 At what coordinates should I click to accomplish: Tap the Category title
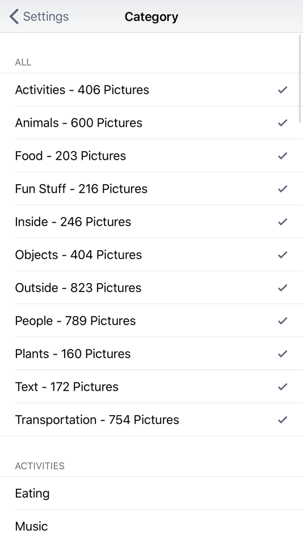[x=152, y=17]
